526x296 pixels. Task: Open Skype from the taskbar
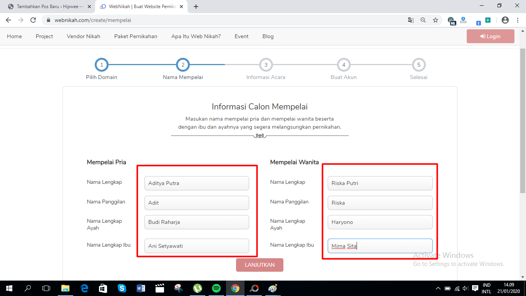click(x=122, y=288)
